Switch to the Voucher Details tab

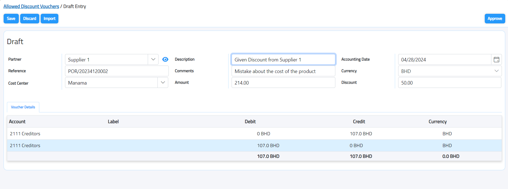coord(23,107)
